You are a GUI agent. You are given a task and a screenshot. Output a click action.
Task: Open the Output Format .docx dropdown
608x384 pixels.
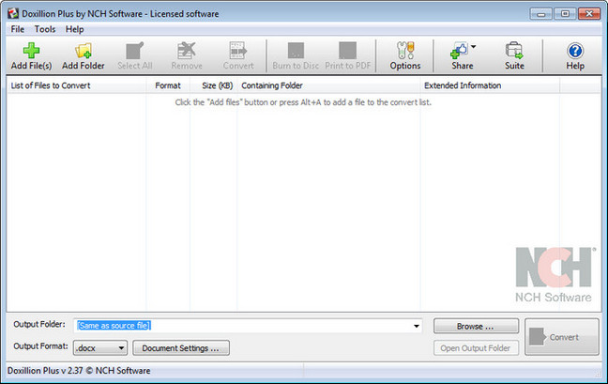pyautogui.click(x=101, y=348)
